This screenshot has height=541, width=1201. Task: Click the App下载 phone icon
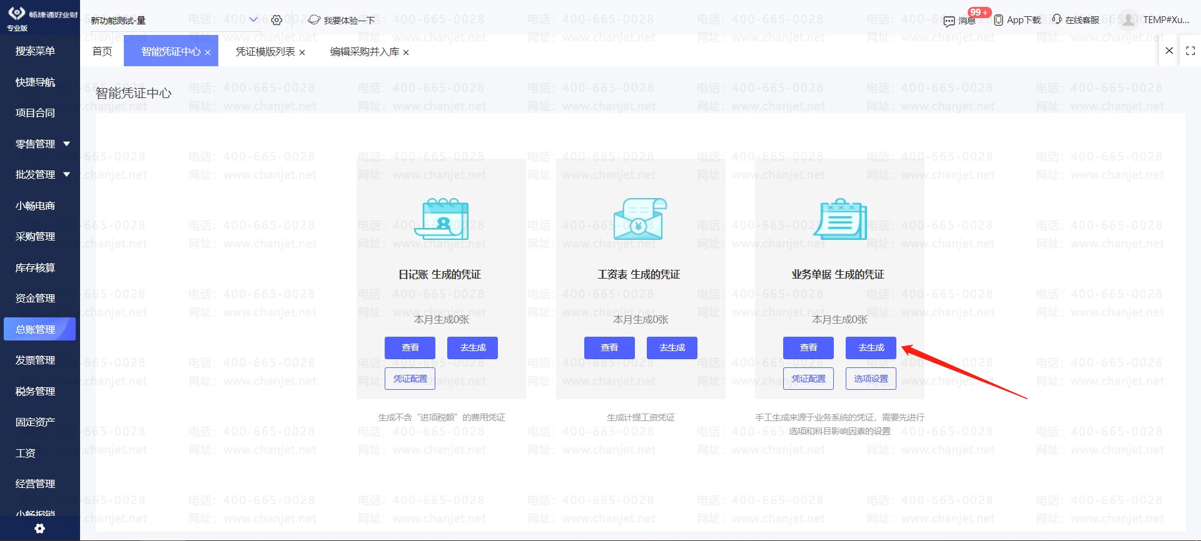tap(998, 20)
